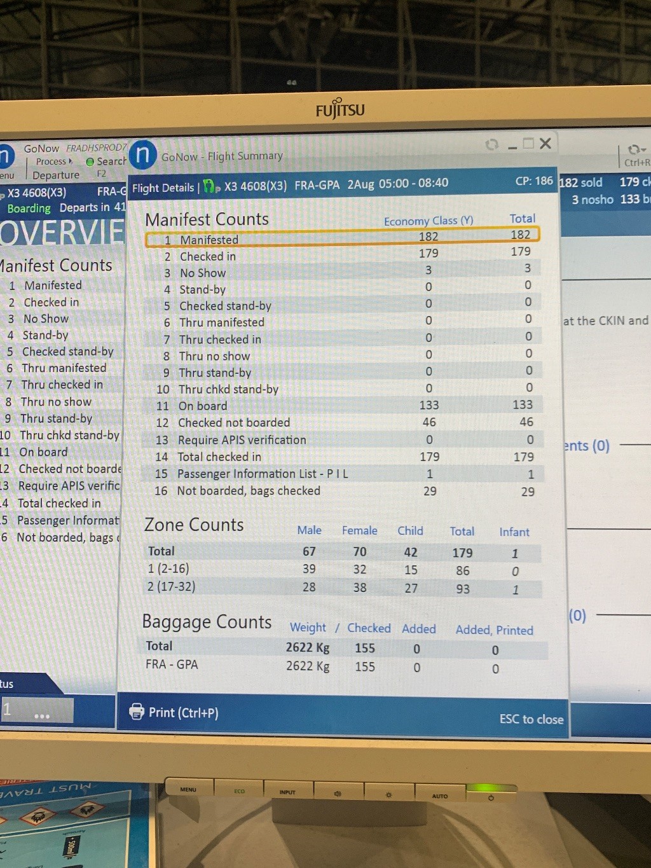Click the Economy Class (Y) column header
Image resolution: width=651 pixels, height=868 pixels.
pyautogui.click(x=428, y=221)
